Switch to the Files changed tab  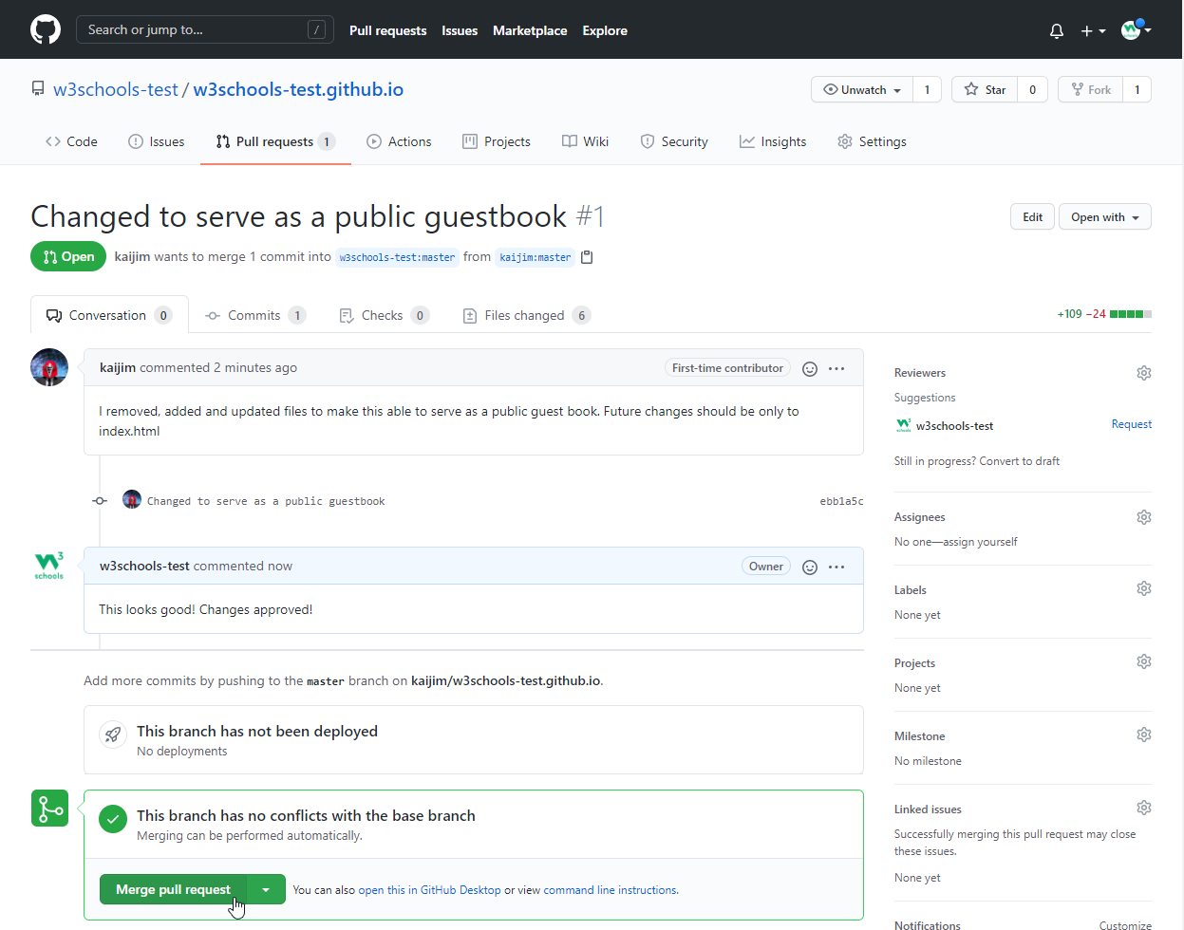click(x=524, y=315)
